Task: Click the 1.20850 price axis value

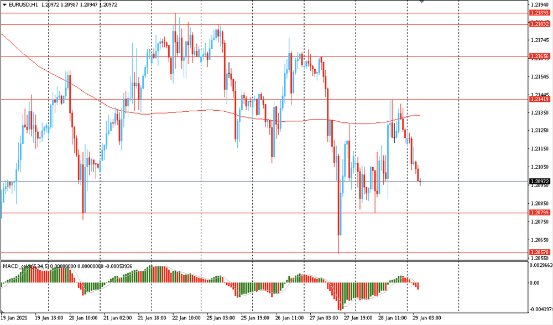Action: point(540,204)
